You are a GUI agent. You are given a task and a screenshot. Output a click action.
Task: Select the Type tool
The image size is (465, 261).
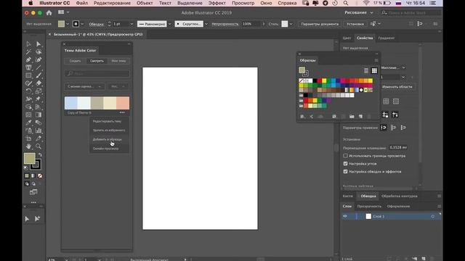click(28, 67)
